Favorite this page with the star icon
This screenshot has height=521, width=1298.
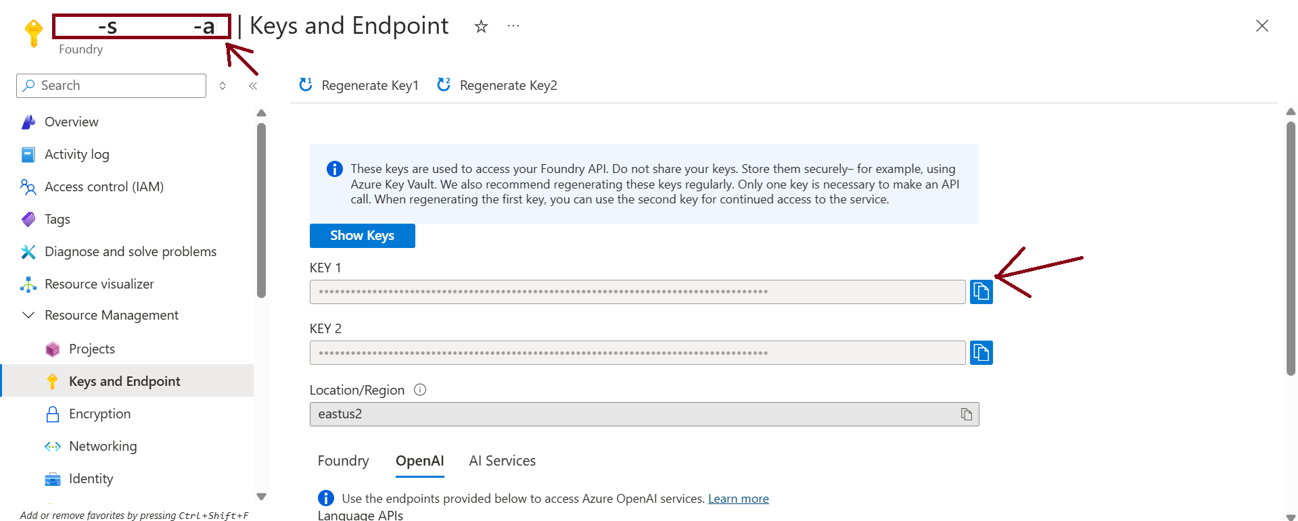tap(481, 26)
